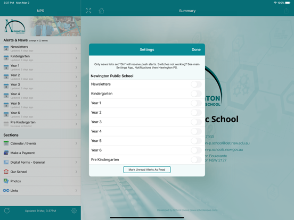294x220 pixels.
Task: Select Year 4 news list in sidebar
Action: (40, 96)
